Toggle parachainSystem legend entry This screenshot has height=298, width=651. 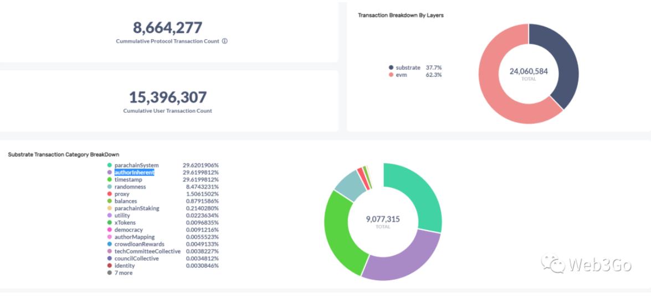[136, 165]
